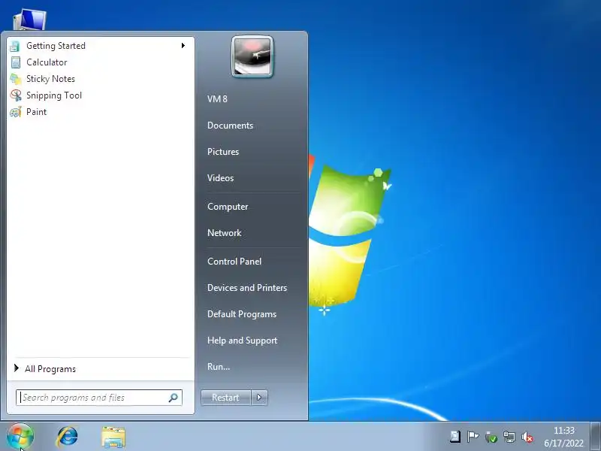Open Pictures library
Image resolution: width=601 pixels, height=451 pixels.
click(x=223, y=152)
